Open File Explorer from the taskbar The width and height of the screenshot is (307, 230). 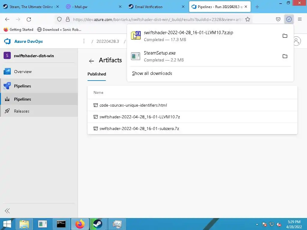[24, 224]
